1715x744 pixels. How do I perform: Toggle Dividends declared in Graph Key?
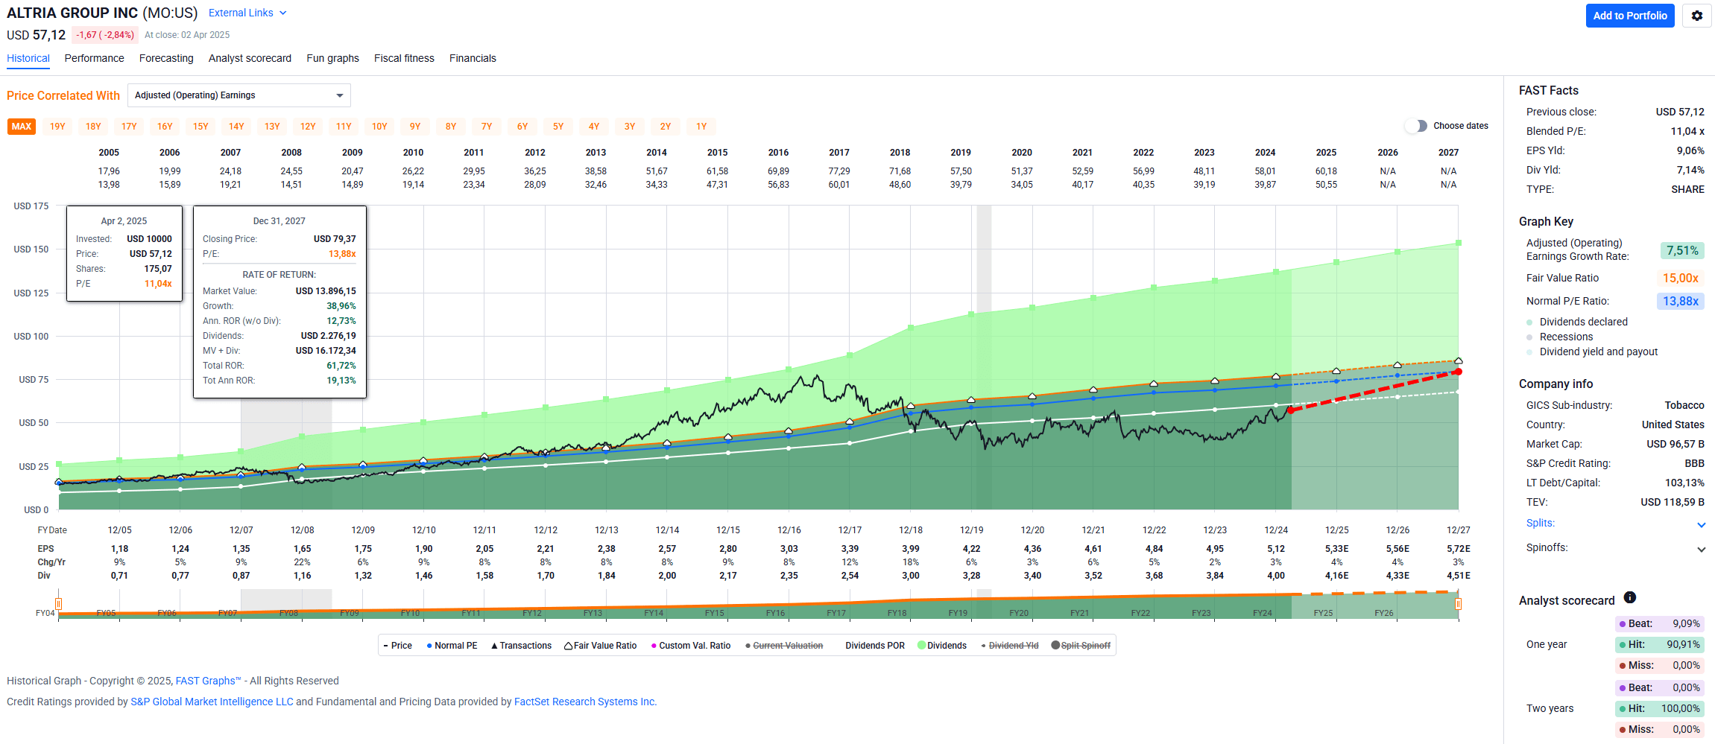coord(1529,322)
